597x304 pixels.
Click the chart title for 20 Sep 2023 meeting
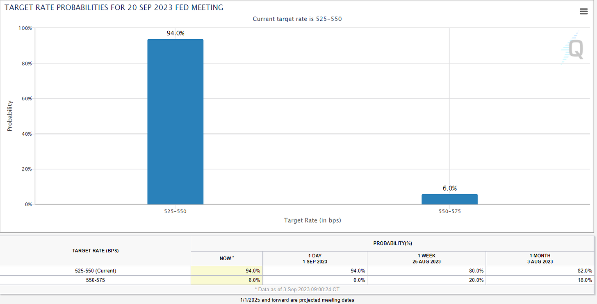[x=114, y=7]
